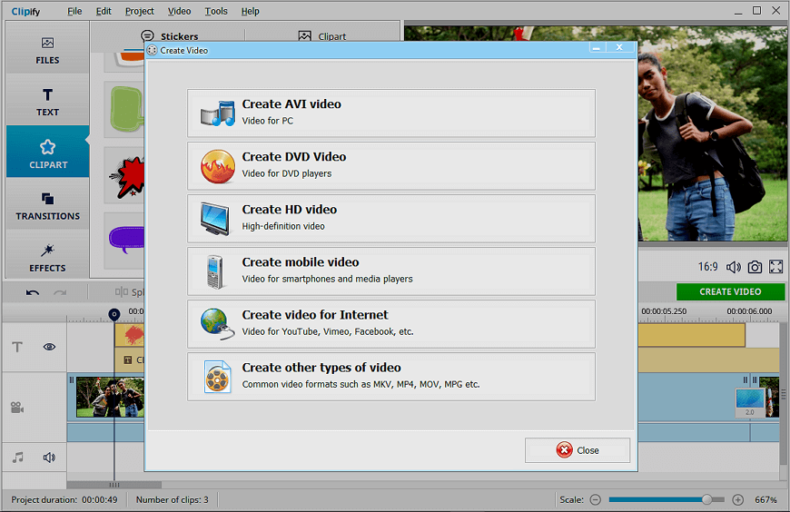The height and width of the screenshot is (512, 790).
Task: Open the Effects panel
Action: click(x=47, y=257)
